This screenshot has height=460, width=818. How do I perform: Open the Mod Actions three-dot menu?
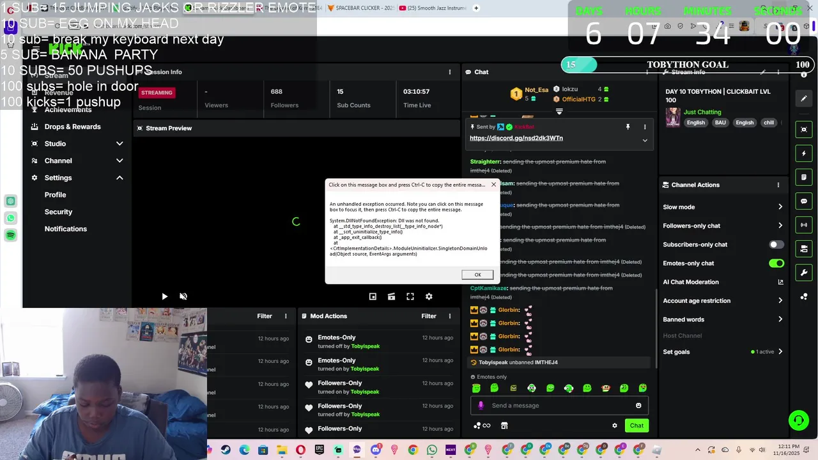point(450,316)
